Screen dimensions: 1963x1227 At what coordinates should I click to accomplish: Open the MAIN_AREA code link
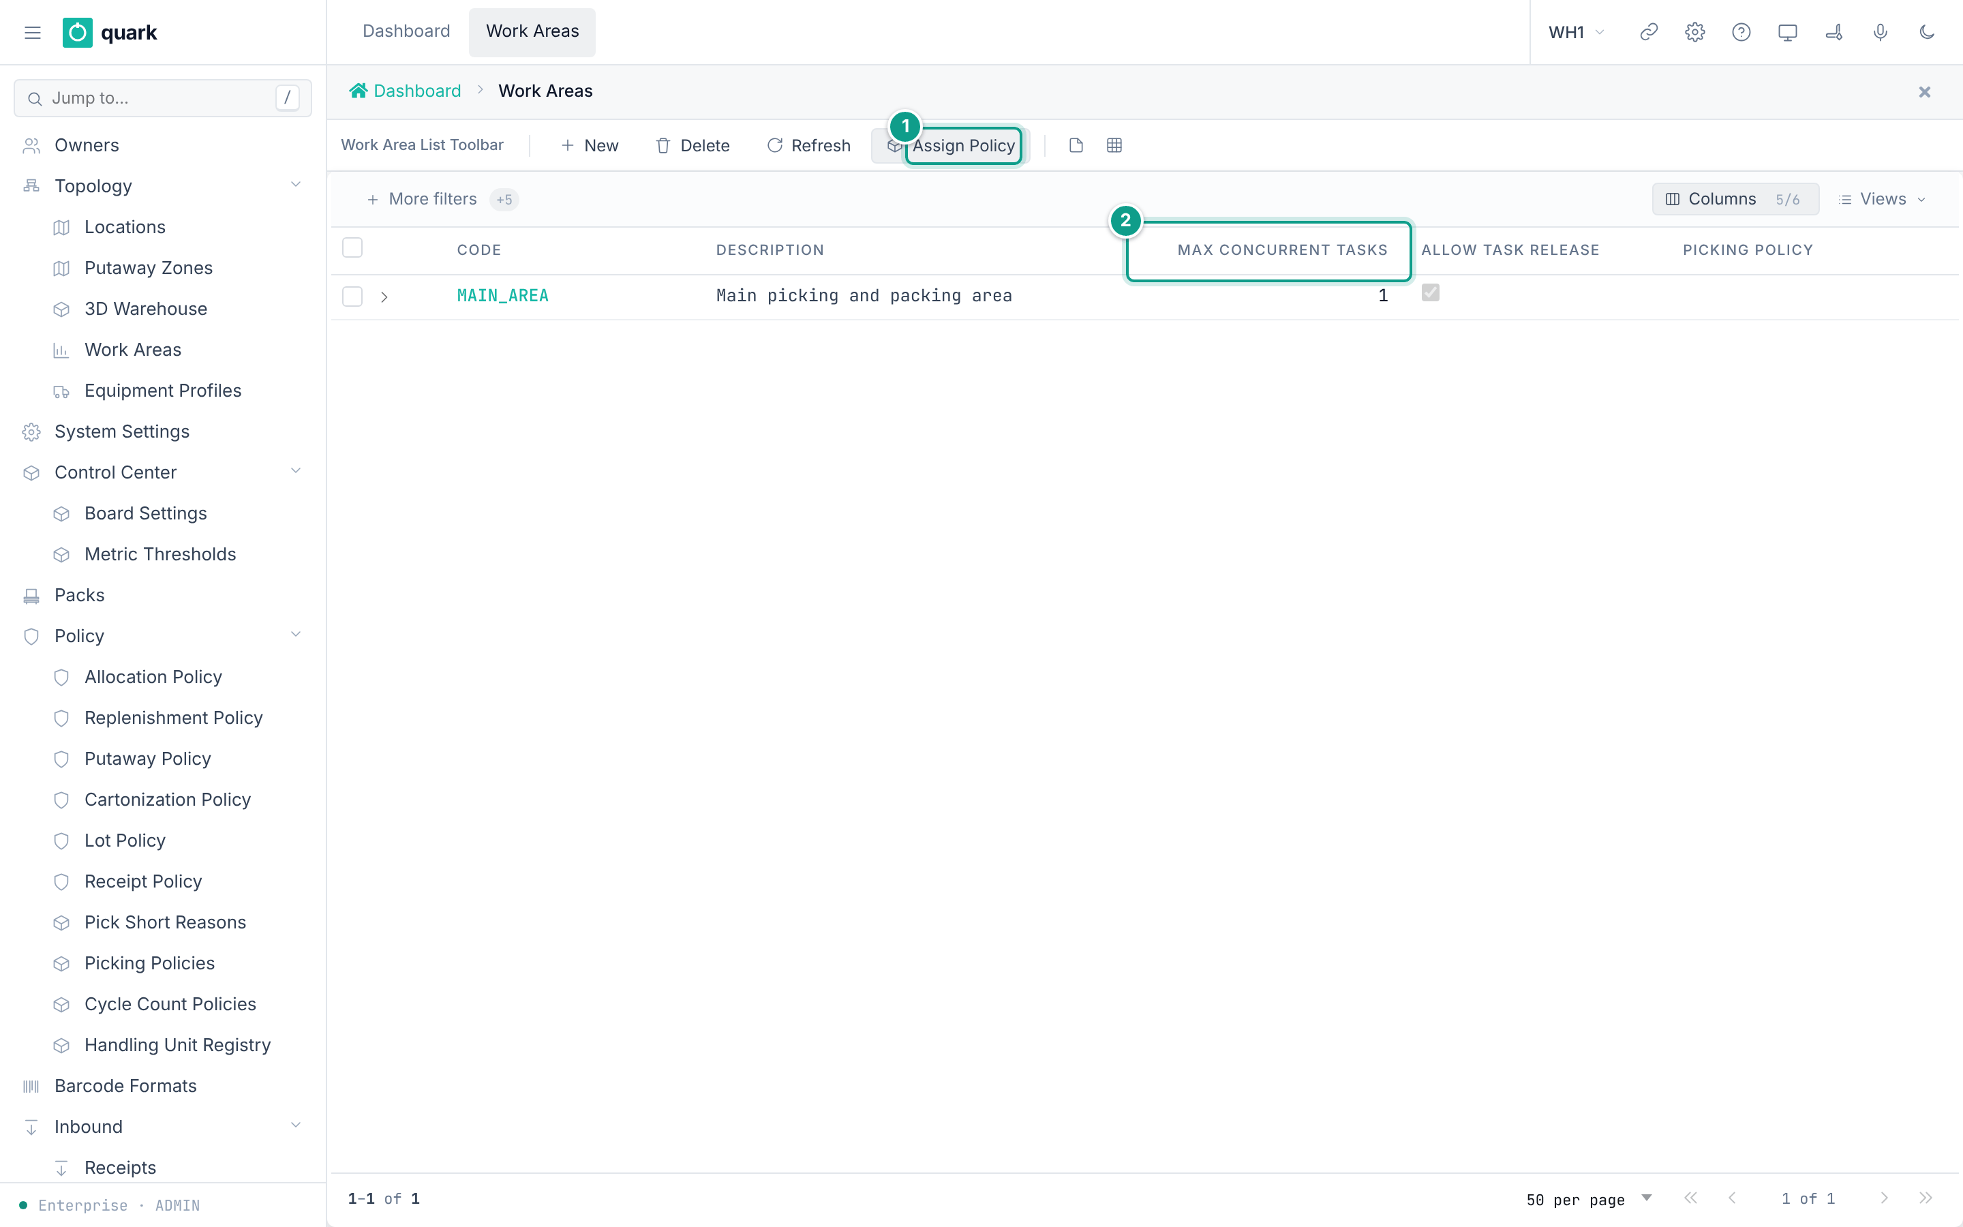503,297
